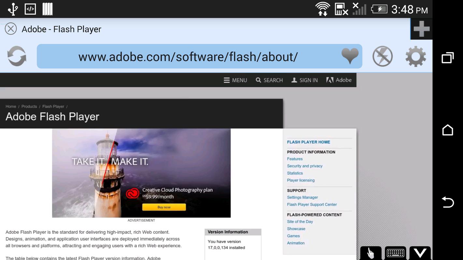Focus the URL address field
Image resolution: width=463 pixels, height=260 pixels.
[199, 56]
